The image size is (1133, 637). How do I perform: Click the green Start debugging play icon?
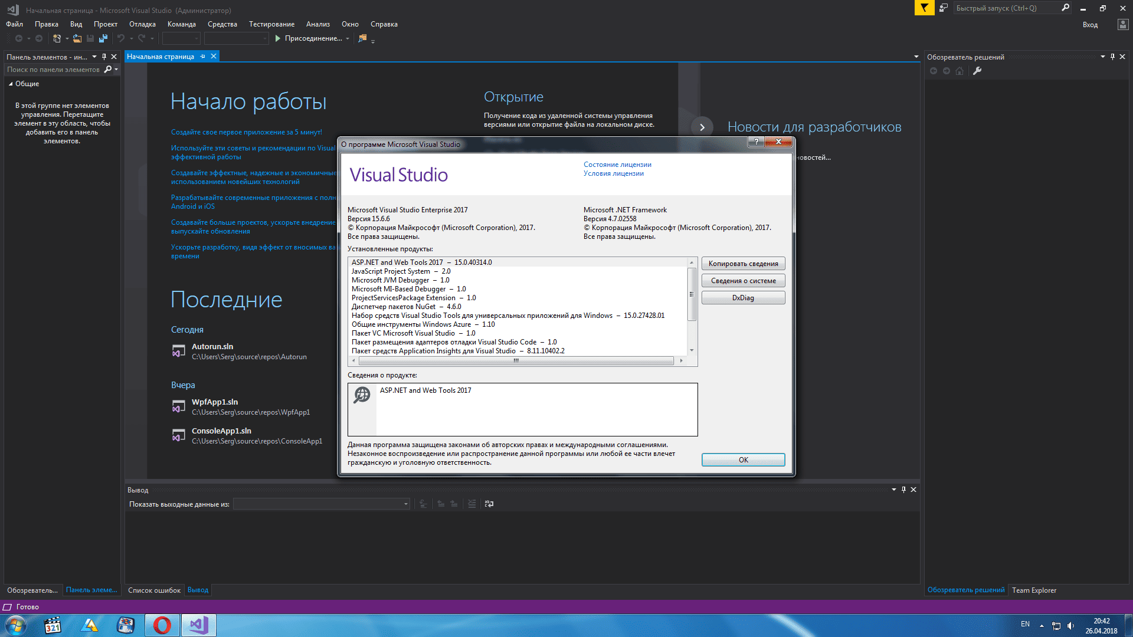[277, 38]
